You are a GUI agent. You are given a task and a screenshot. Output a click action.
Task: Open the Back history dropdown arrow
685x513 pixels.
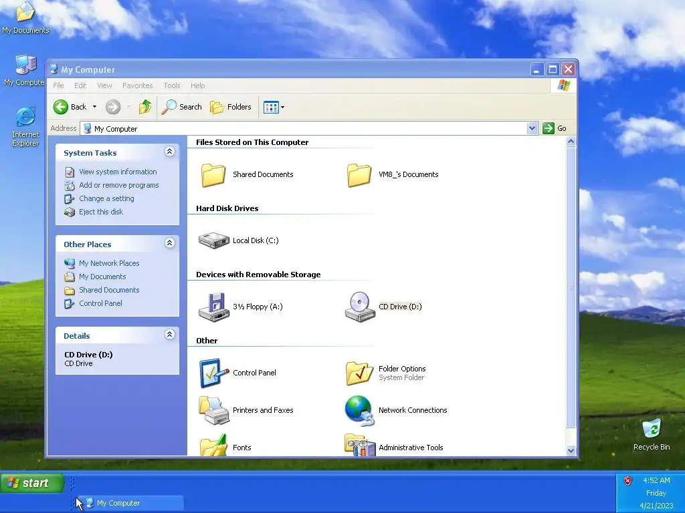click(94, 107)
